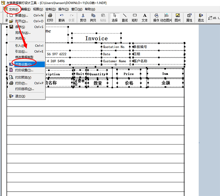Choose Close (关闭) menu entry

(26, 38)
